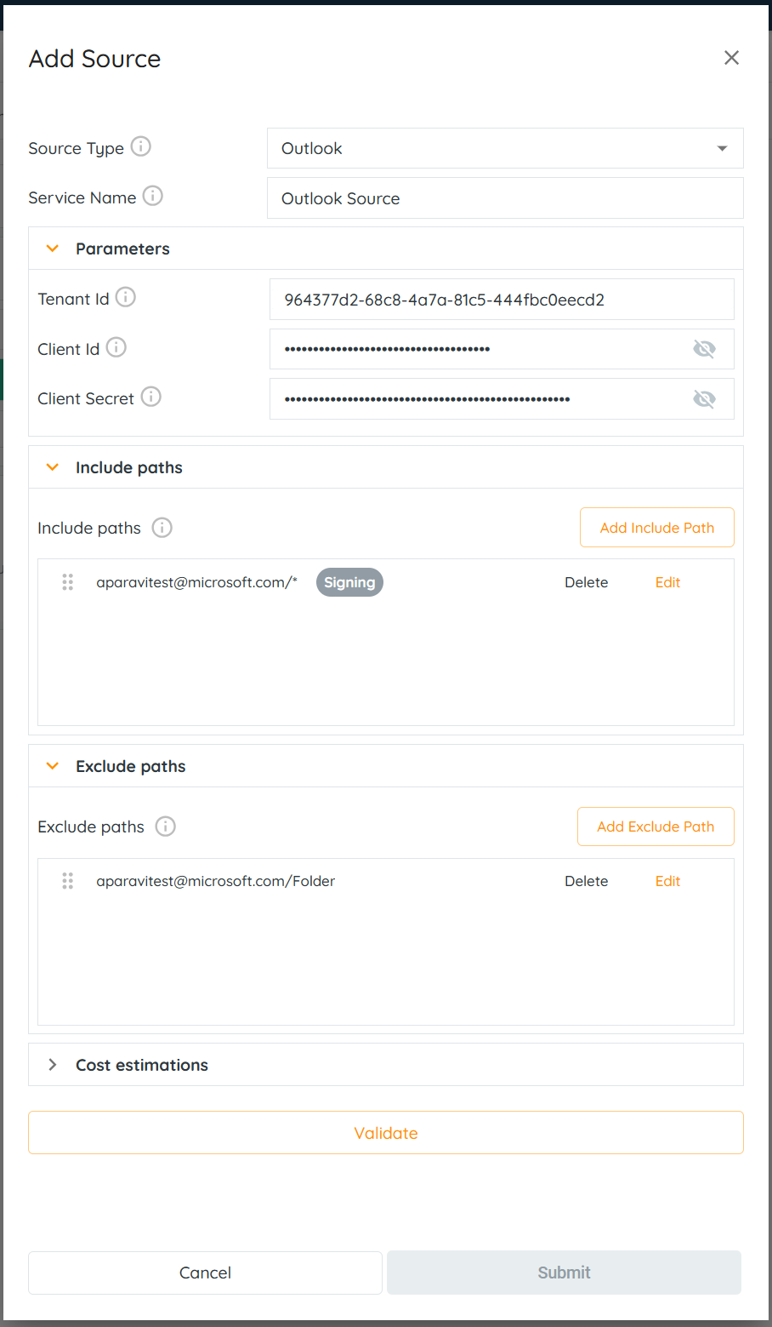Screen dimensions: 772x1327
Task: Open the Source Type dropdown
Action: click(x=505, y=148)
